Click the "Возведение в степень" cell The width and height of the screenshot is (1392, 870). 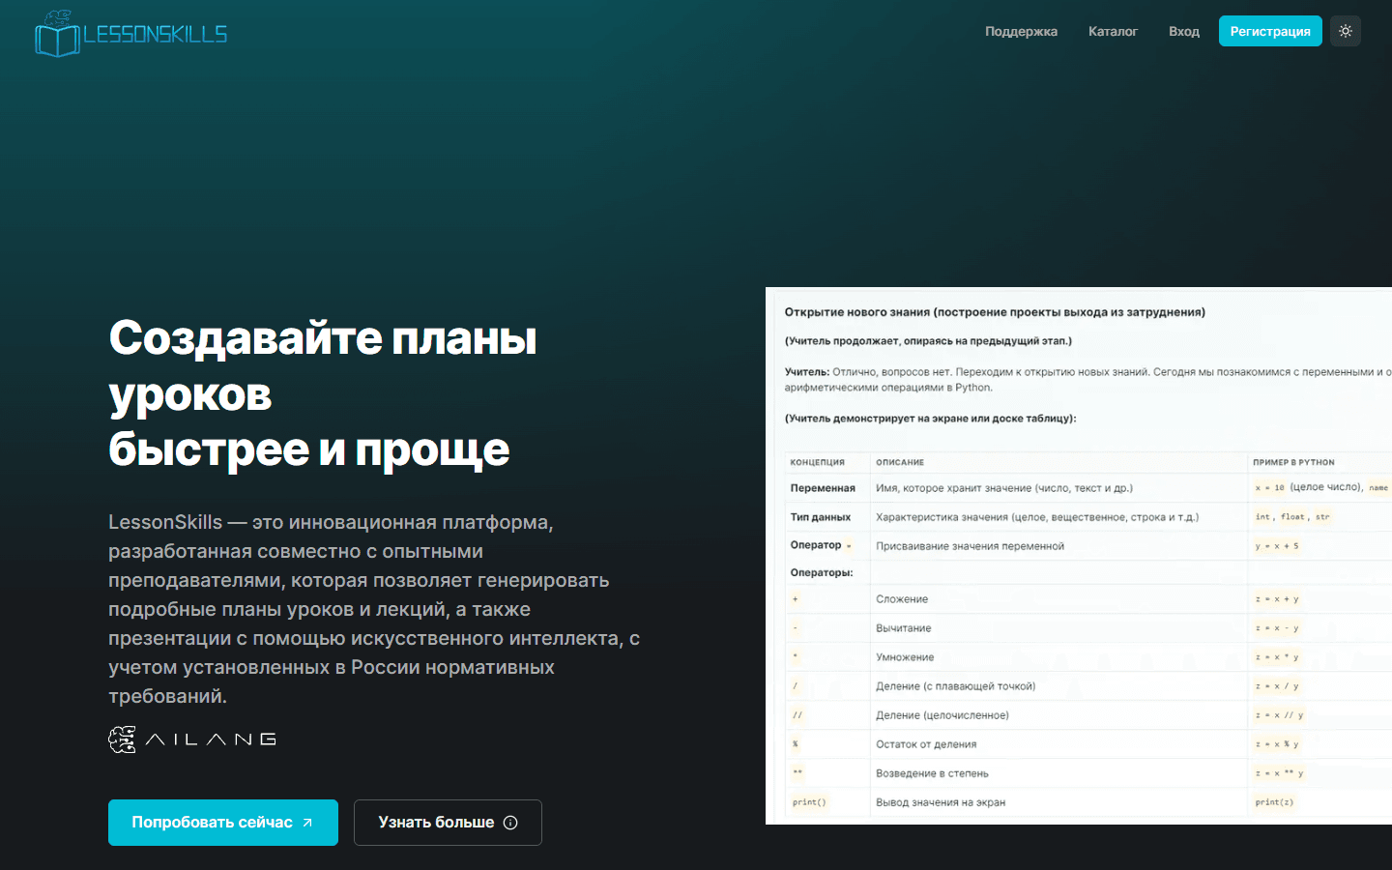click(x=932, y=773)
